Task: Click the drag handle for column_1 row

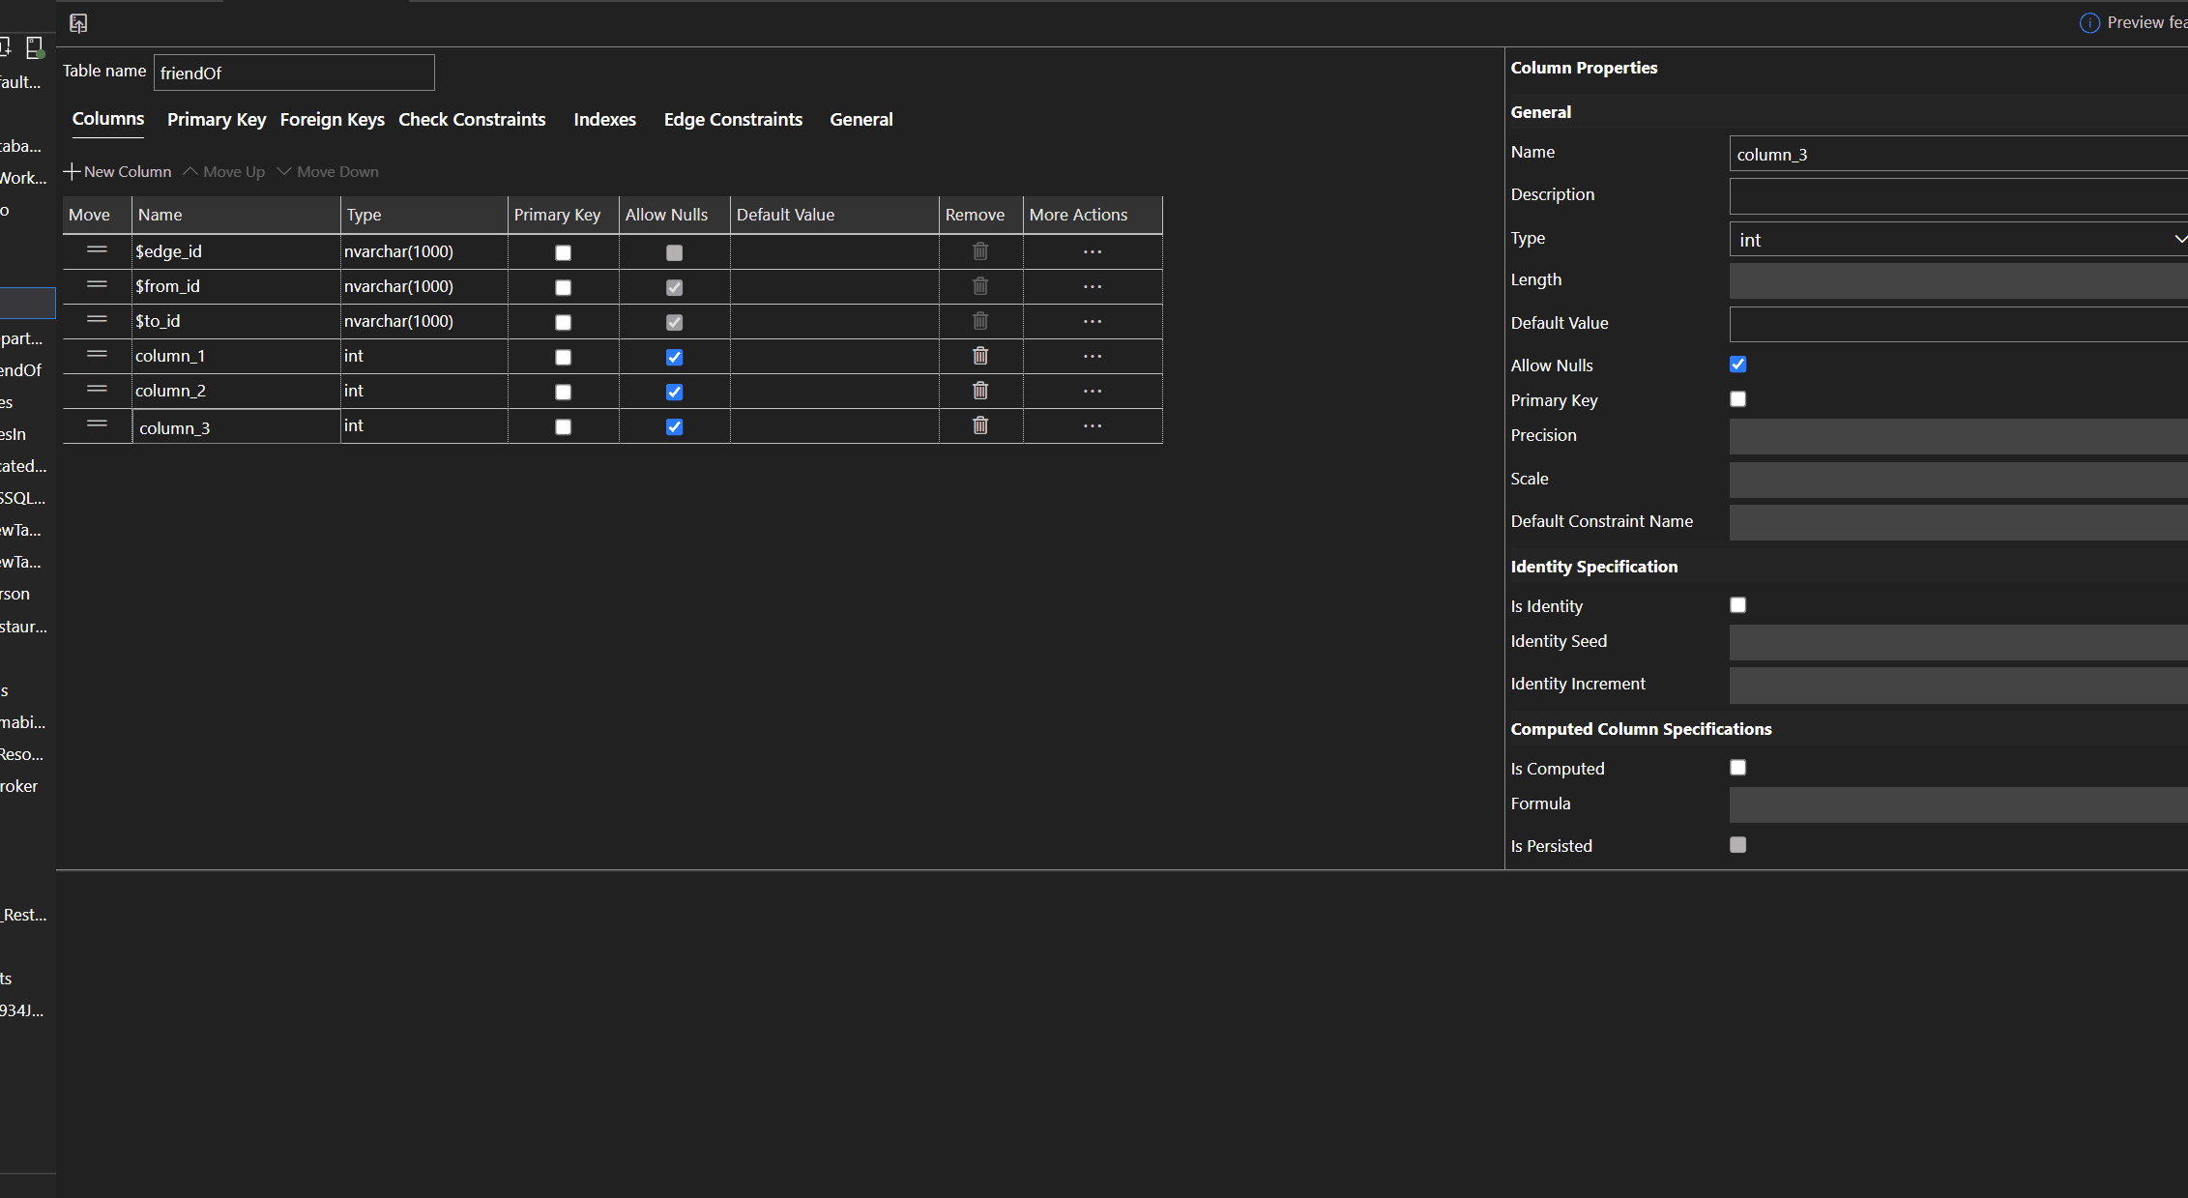Action: [x=97, y=354]
